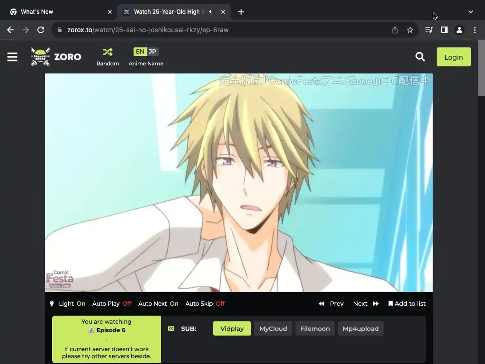The width and height of the screenshot is (485, 364).
Task: Close the Watch 25-Year-Old tab
Action: [223, 12]
